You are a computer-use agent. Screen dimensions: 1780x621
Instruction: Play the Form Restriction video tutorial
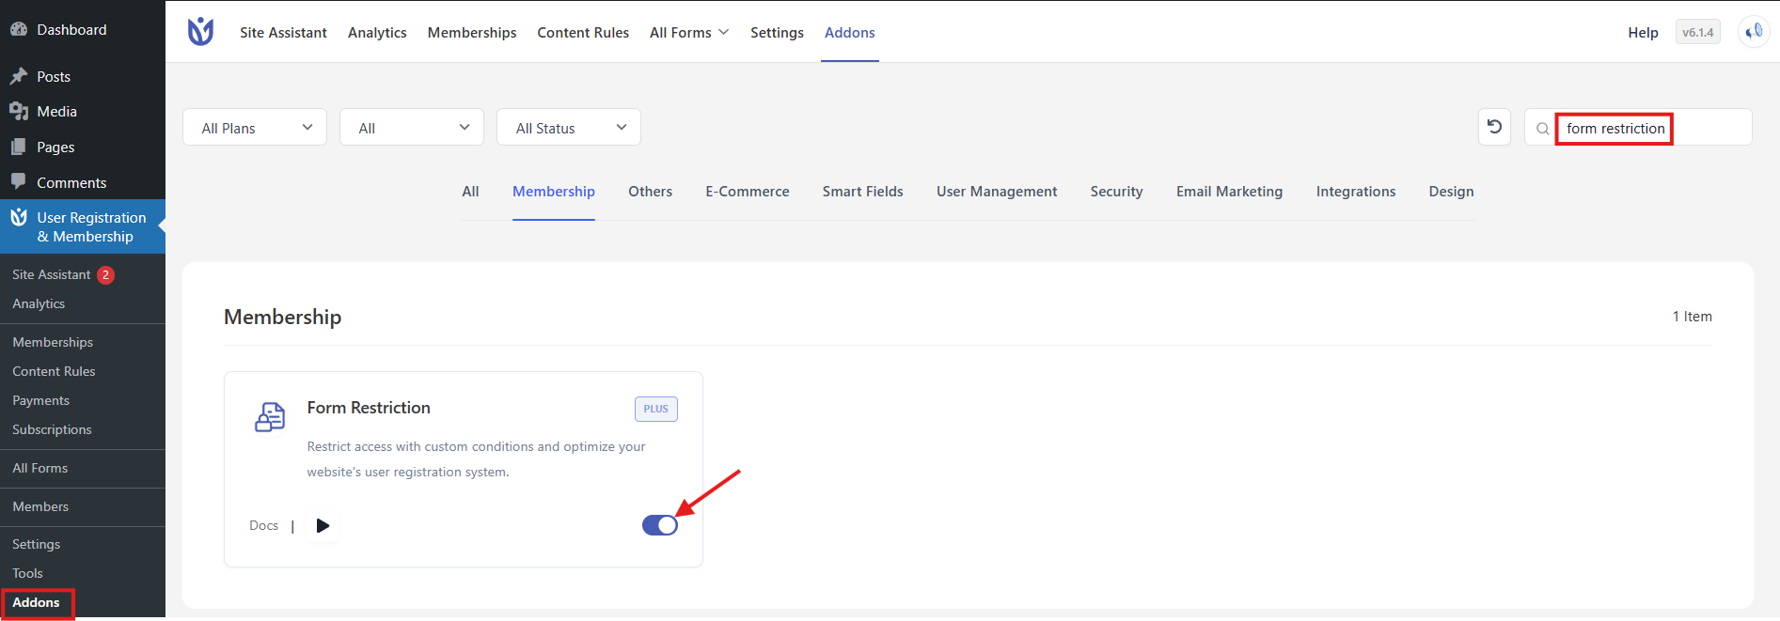(x=323, y=525)
